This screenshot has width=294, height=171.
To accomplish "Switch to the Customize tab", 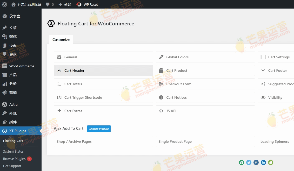I will pyautogui.click(x=61, y=40).
